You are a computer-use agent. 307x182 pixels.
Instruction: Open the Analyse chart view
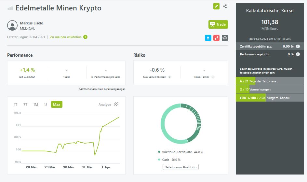tap(108, 105)
